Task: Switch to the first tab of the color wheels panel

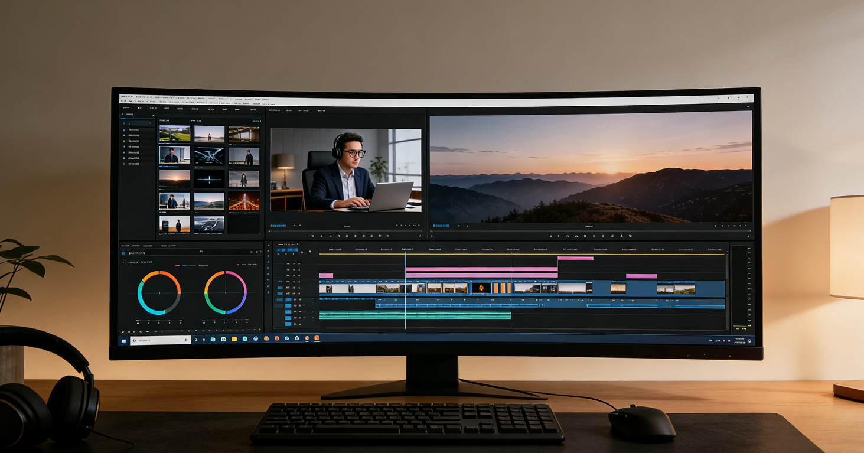Action: coord(126,245)
